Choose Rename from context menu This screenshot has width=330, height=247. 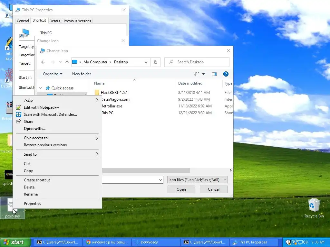tap(57, 194)
